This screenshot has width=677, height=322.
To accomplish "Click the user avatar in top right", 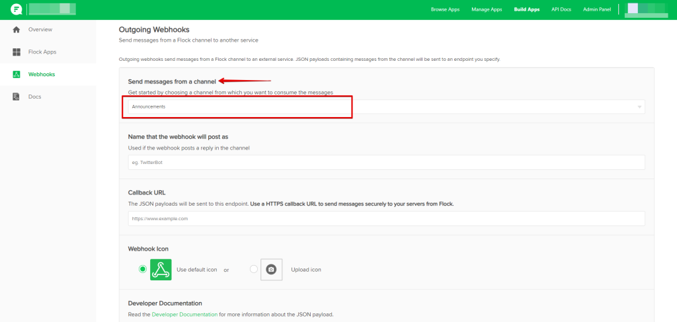I will (633, 9).
